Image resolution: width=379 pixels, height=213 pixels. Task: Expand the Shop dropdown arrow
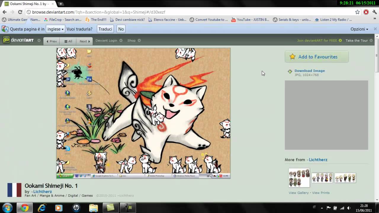pyautogui.click(x=139, y=40)
